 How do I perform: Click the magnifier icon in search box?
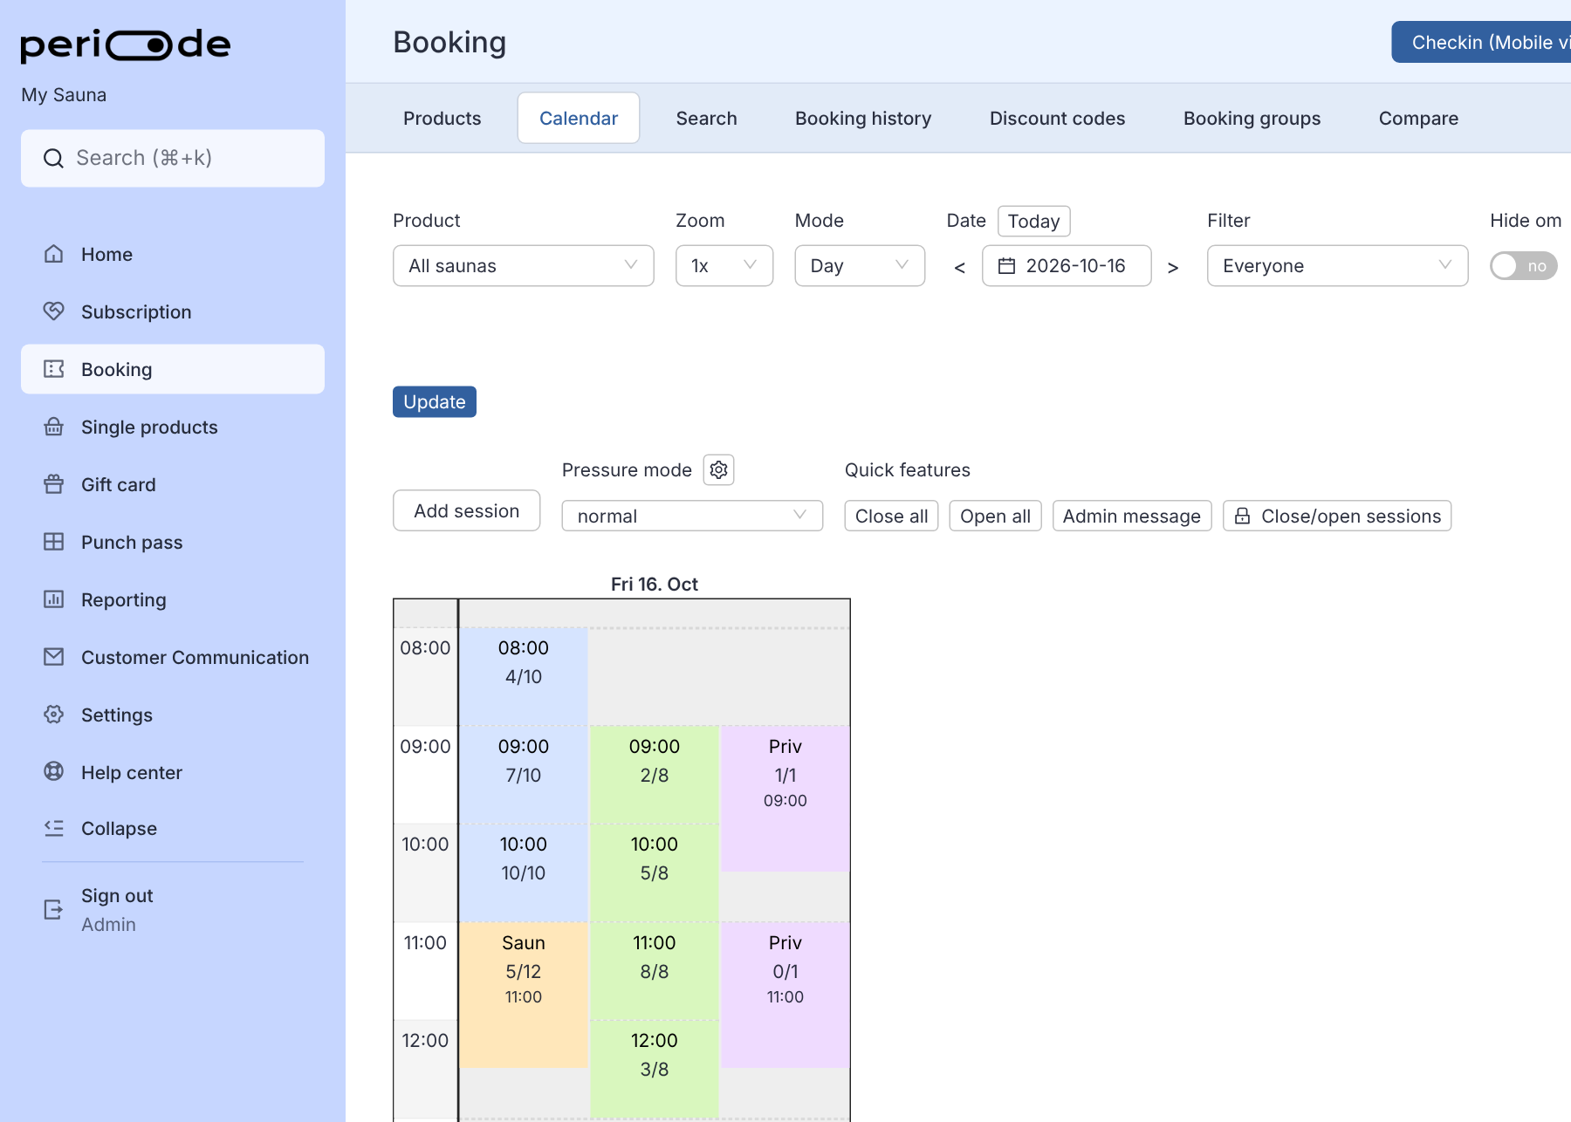point(54,158)
